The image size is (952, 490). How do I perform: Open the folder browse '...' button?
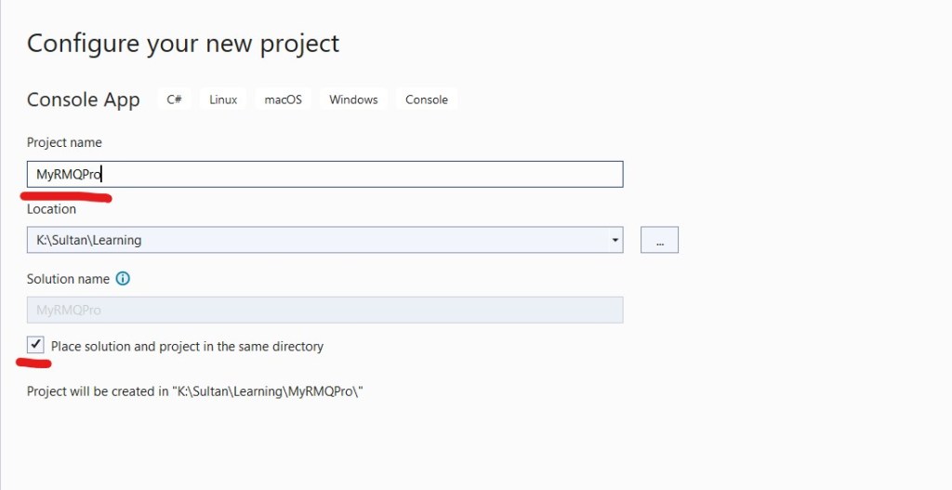[x=659, y=240]
